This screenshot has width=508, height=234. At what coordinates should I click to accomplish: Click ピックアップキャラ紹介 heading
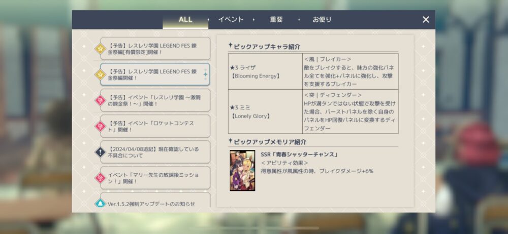tap(267, 47)
